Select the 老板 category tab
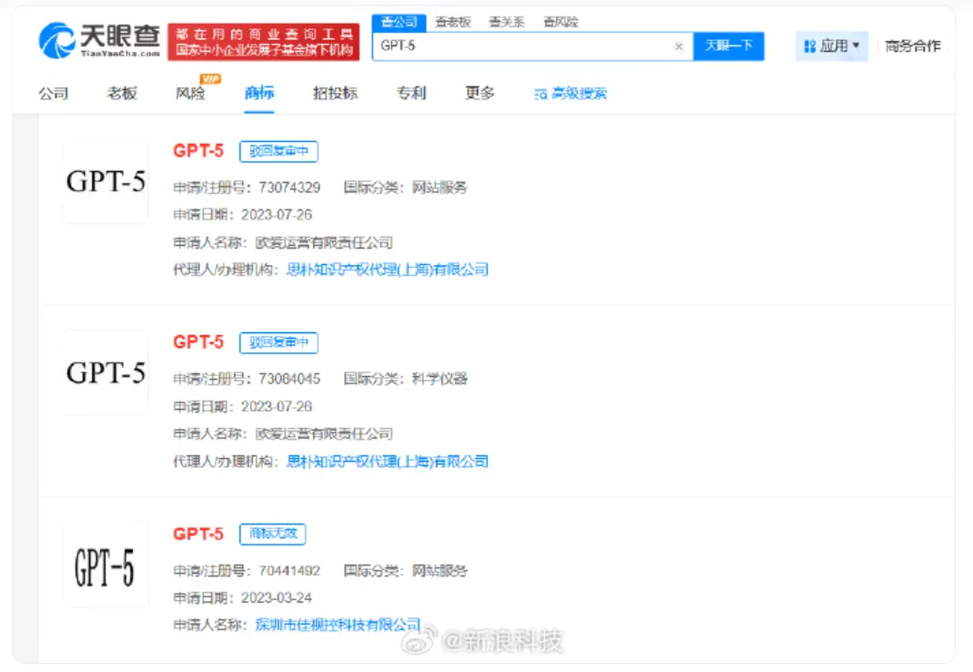 [x=122, y=94]
